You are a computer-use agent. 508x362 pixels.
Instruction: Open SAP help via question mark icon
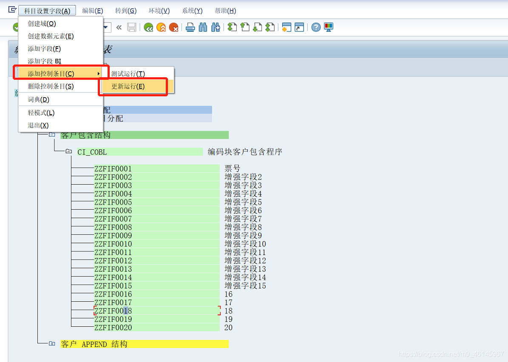point(315,27)
